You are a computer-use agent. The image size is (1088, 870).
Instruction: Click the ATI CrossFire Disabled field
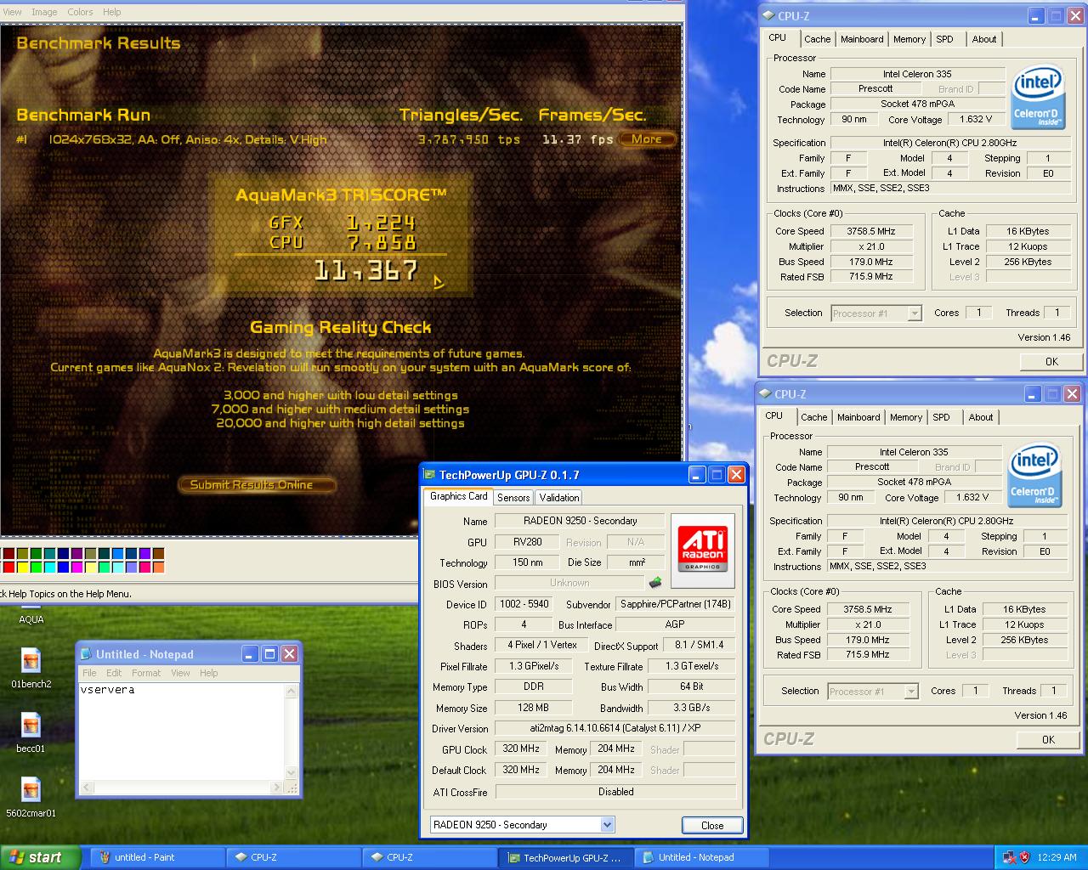(x=615, y=792)
